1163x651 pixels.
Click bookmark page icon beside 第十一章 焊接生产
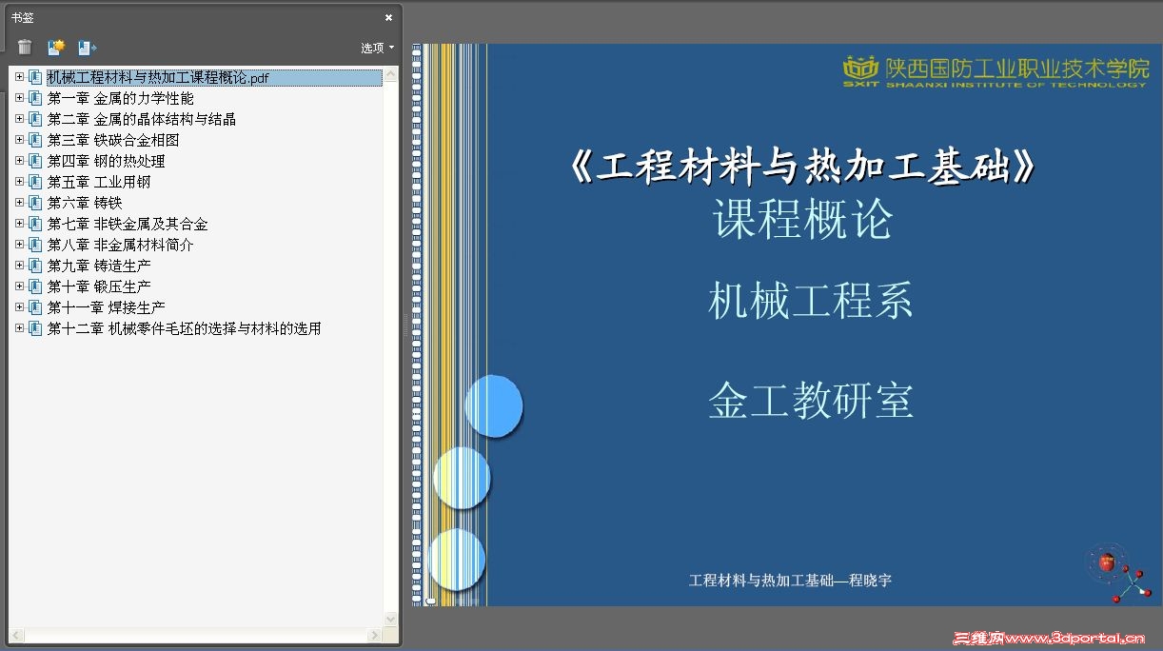tap(35, 307)
